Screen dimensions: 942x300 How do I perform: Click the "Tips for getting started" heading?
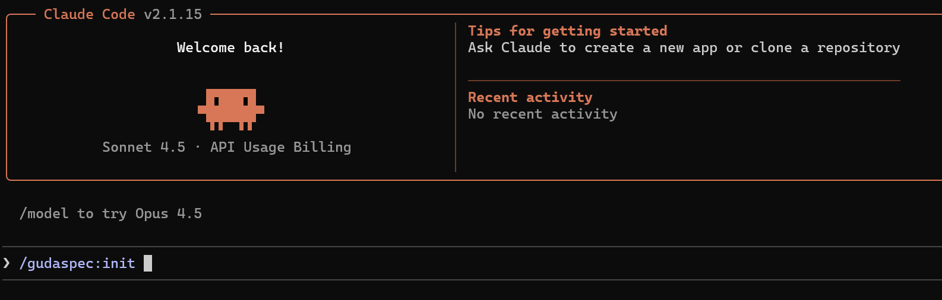click(567, 31)
